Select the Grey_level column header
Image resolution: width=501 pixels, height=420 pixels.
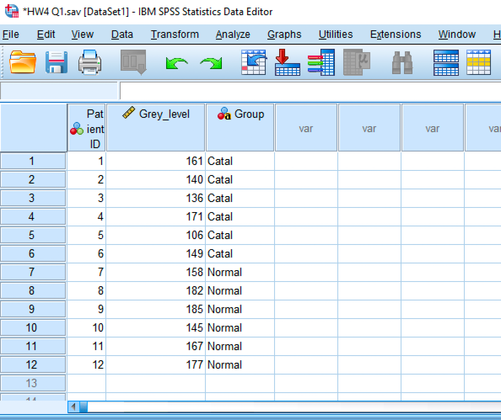pyautogui.click(x=156, y=128)
